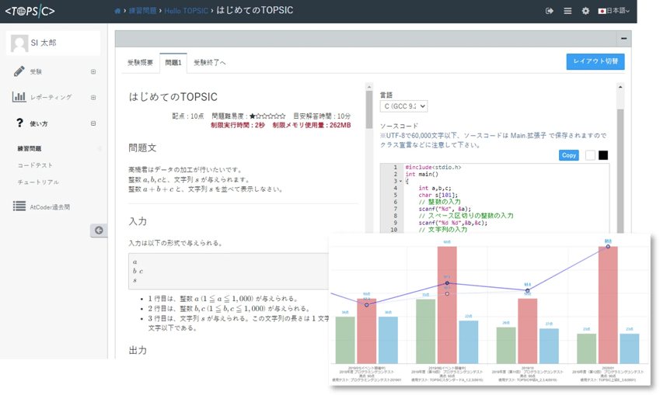Open settings gear icon
This screenshot has height=395, width=660.
585,11
